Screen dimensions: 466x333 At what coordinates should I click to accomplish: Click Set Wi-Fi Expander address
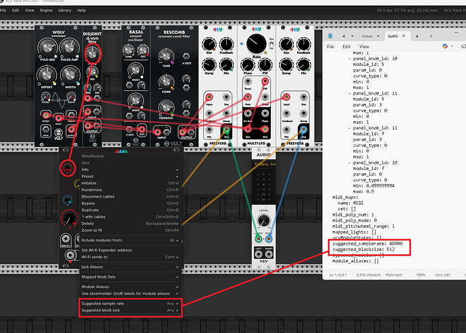pos(130,250)
